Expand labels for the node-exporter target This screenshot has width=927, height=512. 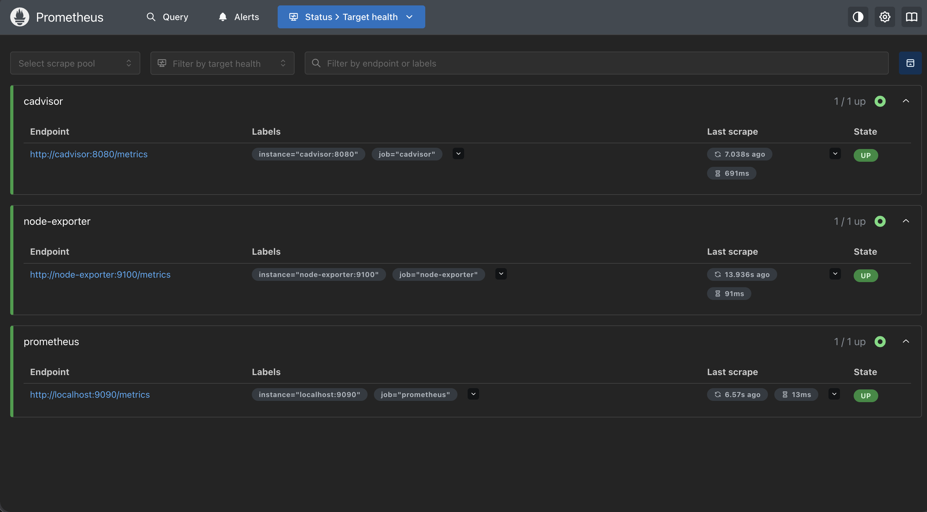point(501,274)
